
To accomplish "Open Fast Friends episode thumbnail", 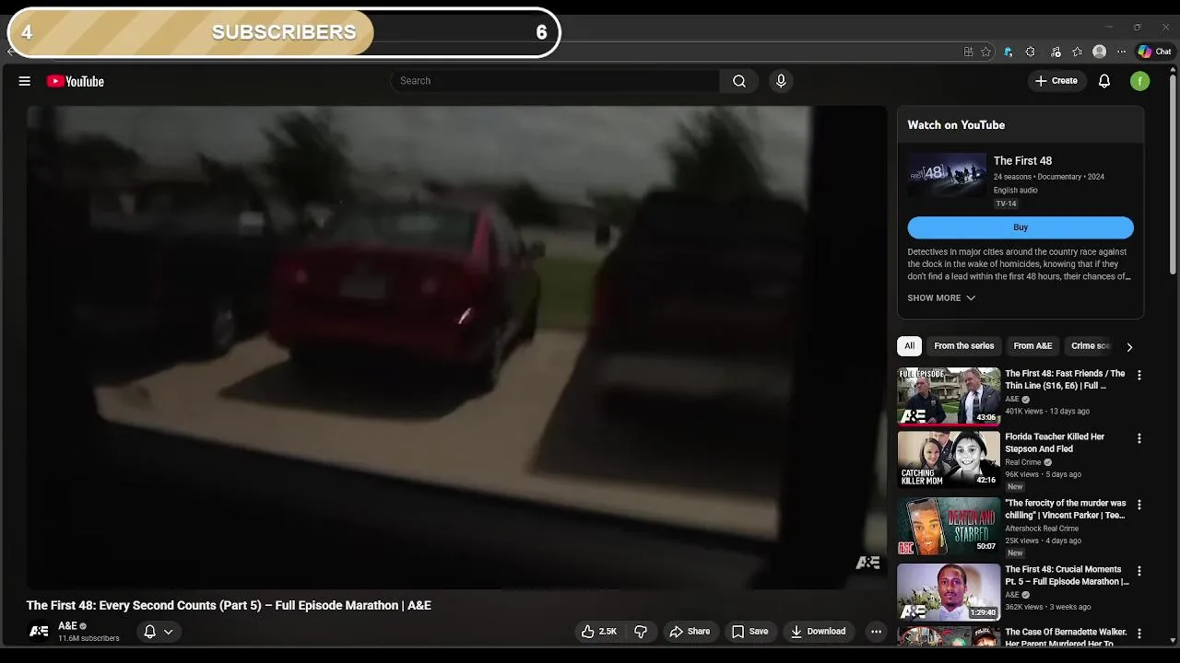I will pyautogui.click(x=949, y=396).
